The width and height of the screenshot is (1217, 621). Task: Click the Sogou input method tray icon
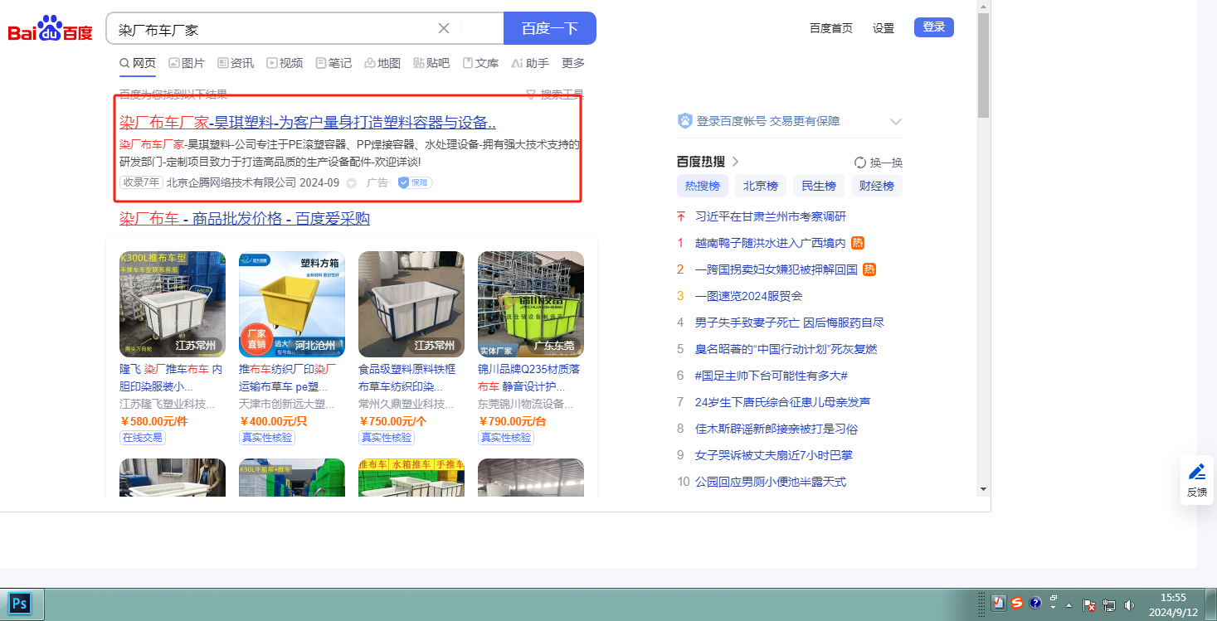point(1017,604)
